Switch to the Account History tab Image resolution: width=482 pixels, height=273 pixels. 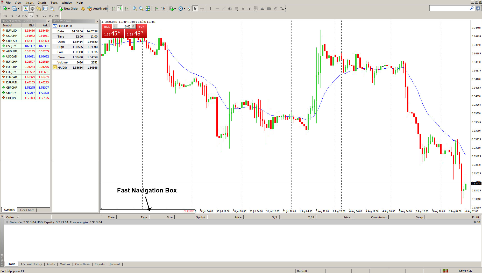[x=31, y=264]
